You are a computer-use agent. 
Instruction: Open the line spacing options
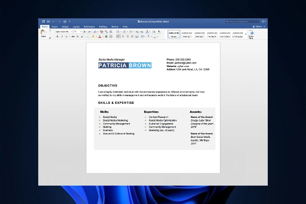point(142,36)
